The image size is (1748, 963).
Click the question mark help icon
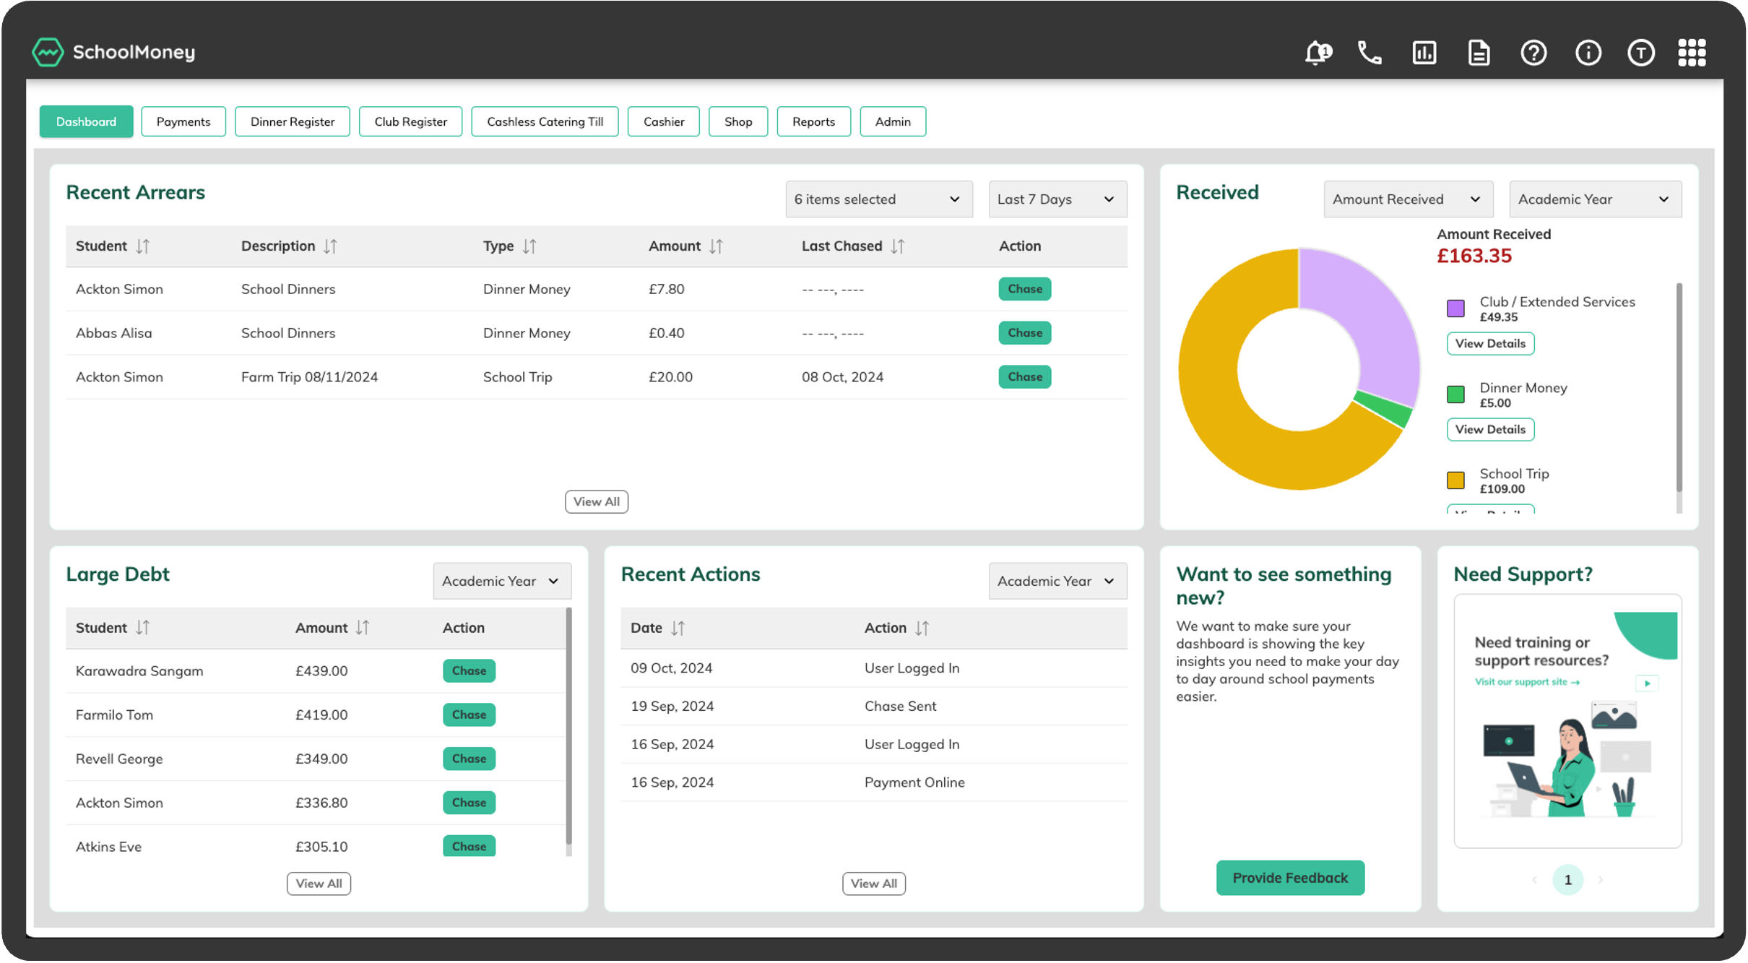click(1533, 53)
